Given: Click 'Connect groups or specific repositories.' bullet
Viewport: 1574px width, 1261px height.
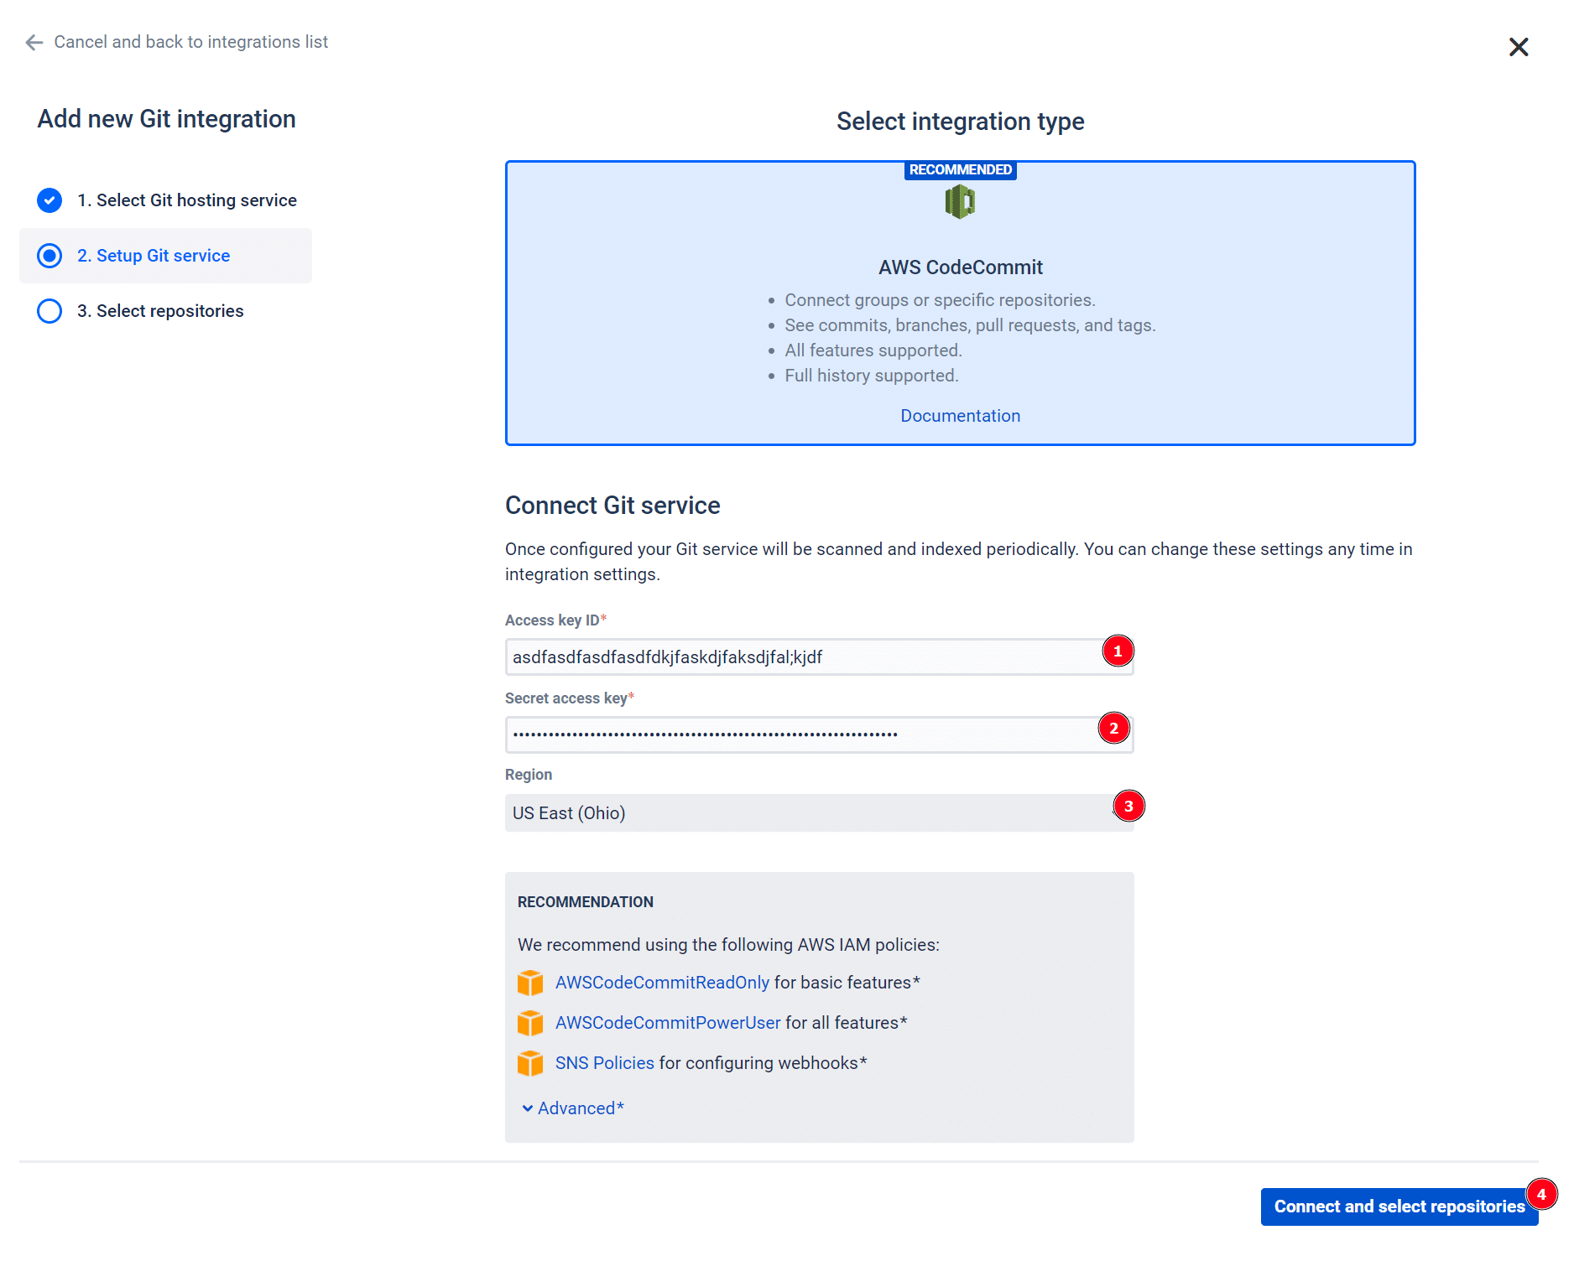Looking at the screenshot, I should (940, 300).
